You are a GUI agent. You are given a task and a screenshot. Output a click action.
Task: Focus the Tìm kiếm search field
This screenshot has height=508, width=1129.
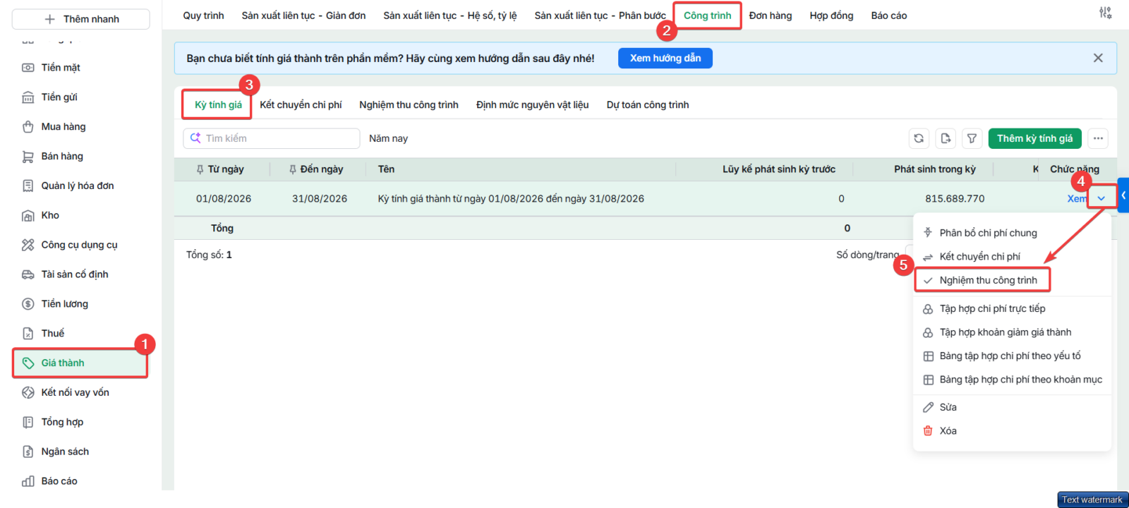272,138
